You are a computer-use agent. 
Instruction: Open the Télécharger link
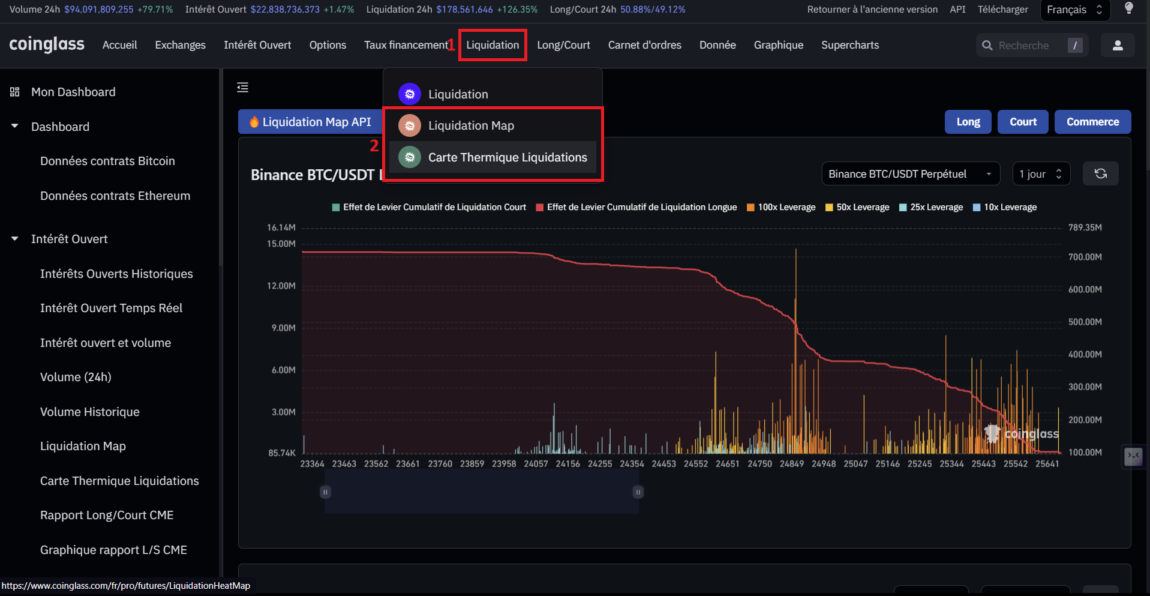tap(1002, 10)
